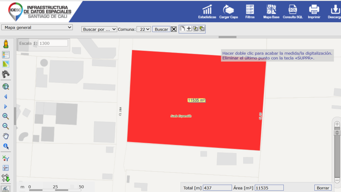Click the IDESC logo
Image resolution: width=341 pixels, height=192 pixels.
[15, 11]
